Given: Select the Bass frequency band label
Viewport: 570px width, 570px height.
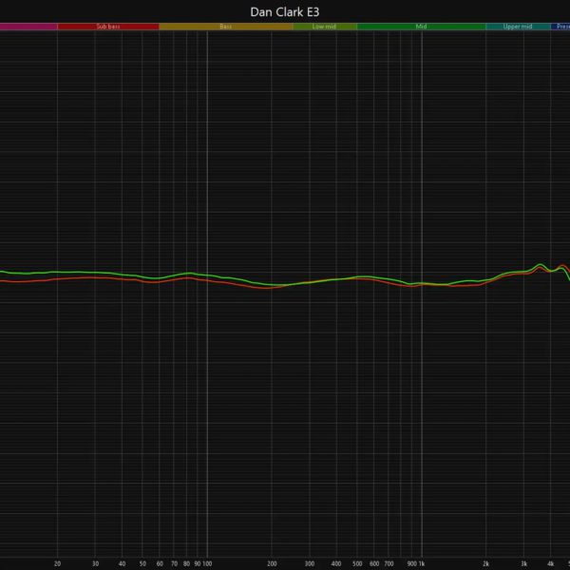Looking at the screenshot, I should tap(225, 27).
